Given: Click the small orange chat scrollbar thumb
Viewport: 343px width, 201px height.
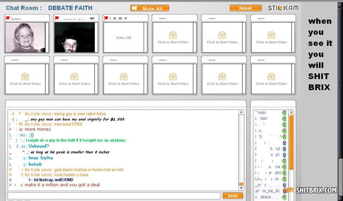Looking at the screenshot, I should pyautogui.click(x=241, y=184).
